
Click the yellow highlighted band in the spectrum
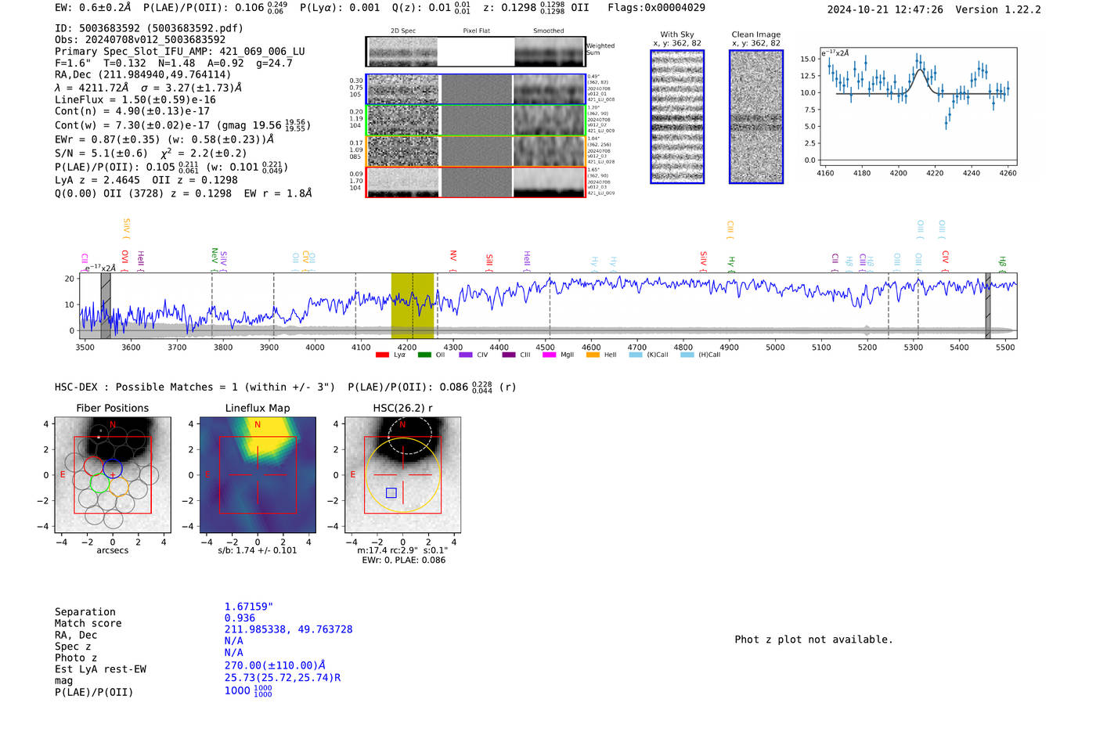tap(412, 305)
